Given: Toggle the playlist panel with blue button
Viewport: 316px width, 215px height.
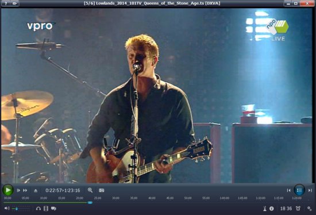Looking at the screenshot, I should click(299, 190).
